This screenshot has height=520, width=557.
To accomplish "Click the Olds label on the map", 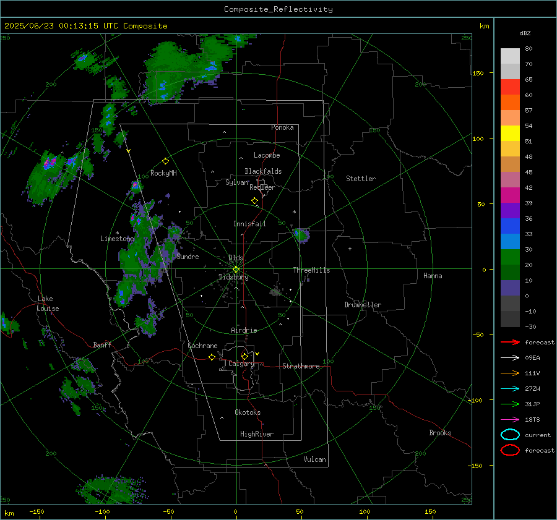I will pyautogui.click(x=236, y=258).
